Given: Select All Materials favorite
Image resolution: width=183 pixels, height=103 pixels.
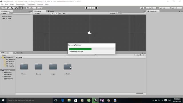Looking at the screenshot, I should tap(11, 60).
